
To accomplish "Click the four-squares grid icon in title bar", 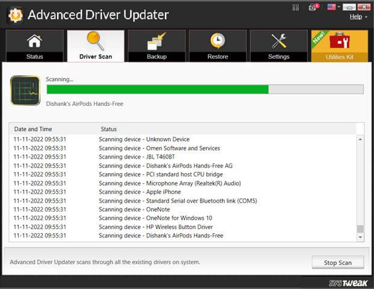I will pyautogui.click(x=296, y=8).
